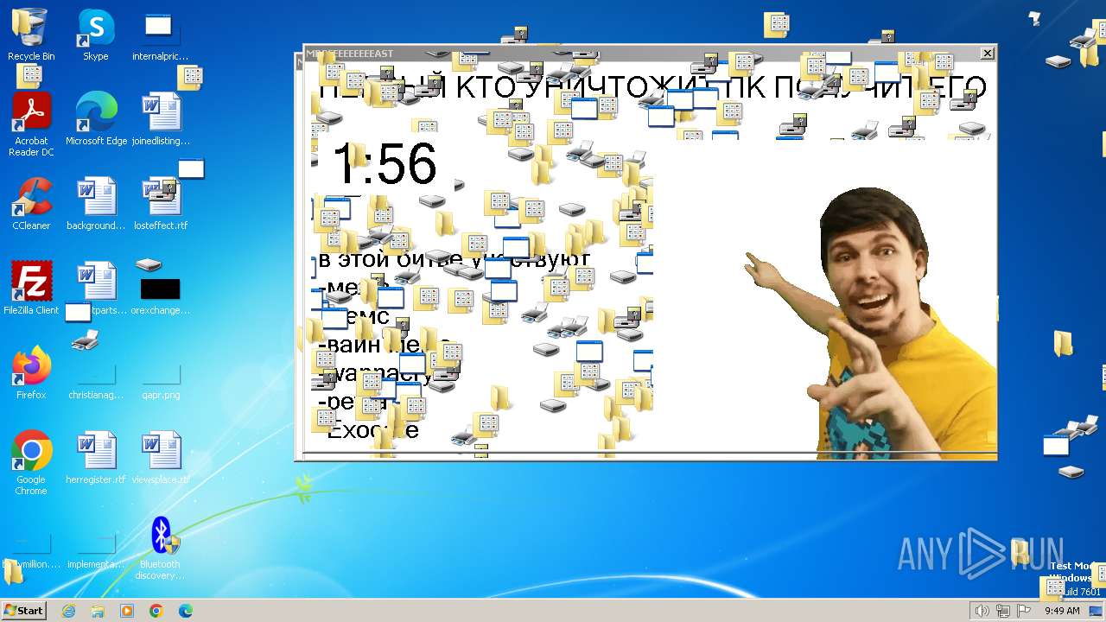
Task: Open the qapr.png image file
Action: (161, 380)
